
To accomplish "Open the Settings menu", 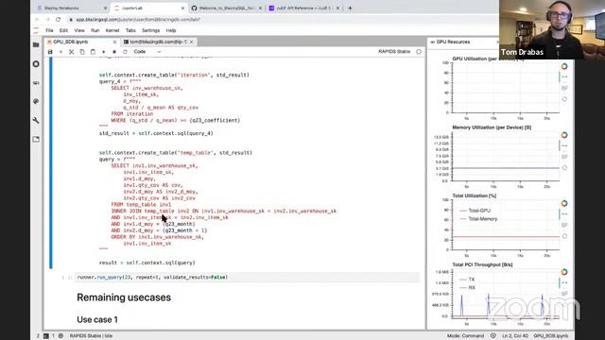I will [x=150, y=30].
